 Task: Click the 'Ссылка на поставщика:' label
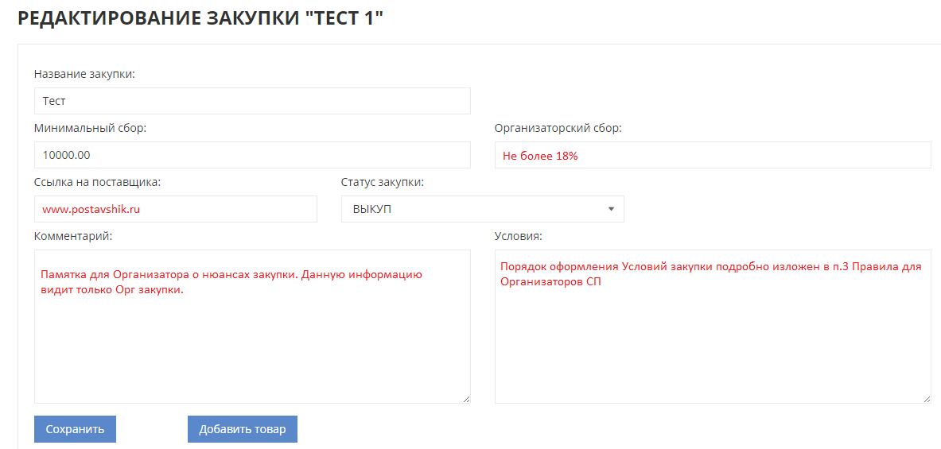click(97, 182)
